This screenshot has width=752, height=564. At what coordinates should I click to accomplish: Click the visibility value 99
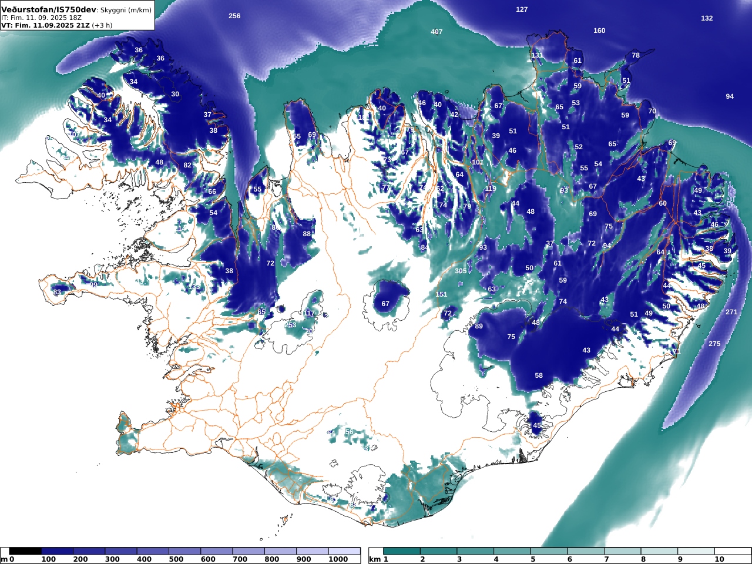(93, 285)
